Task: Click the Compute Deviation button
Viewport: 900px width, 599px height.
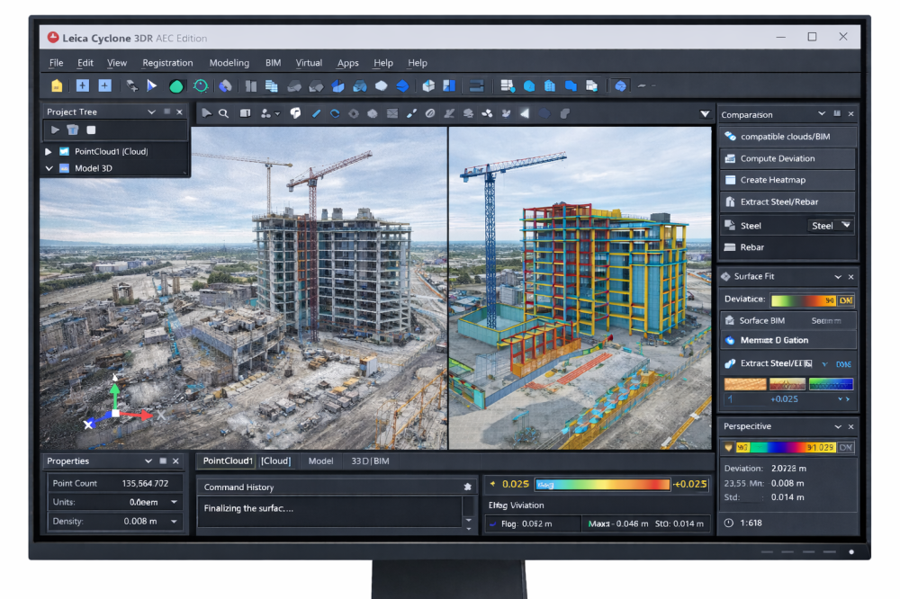Action: click(x=787, y=158)
